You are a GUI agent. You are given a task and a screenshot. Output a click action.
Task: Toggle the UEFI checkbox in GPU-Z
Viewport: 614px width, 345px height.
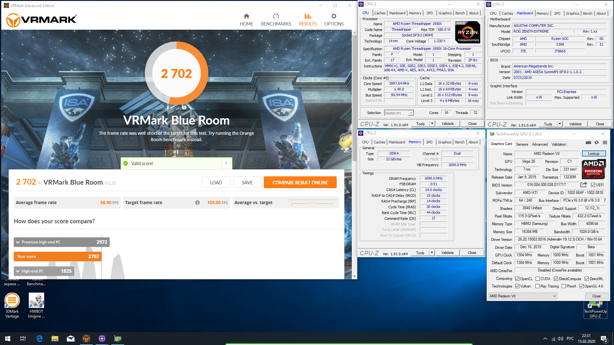pos(593,185)
